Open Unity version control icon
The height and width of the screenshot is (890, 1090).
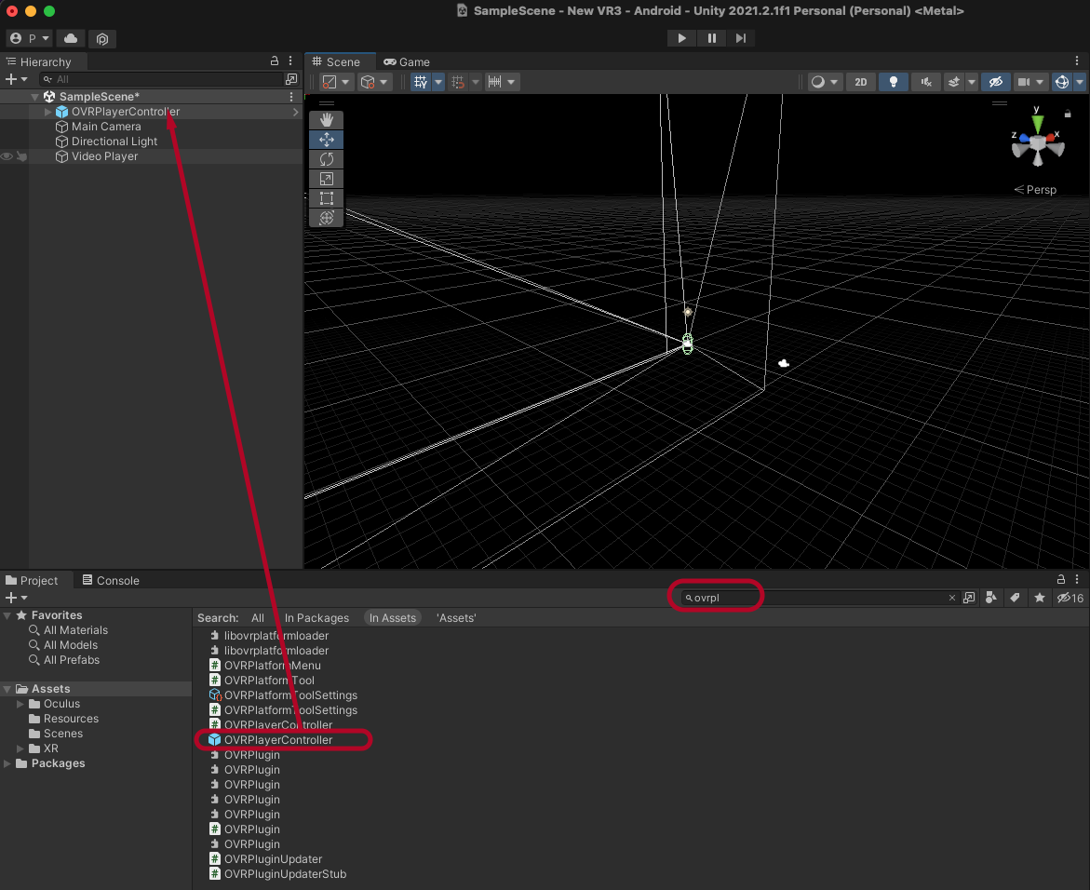pos(102,38)
